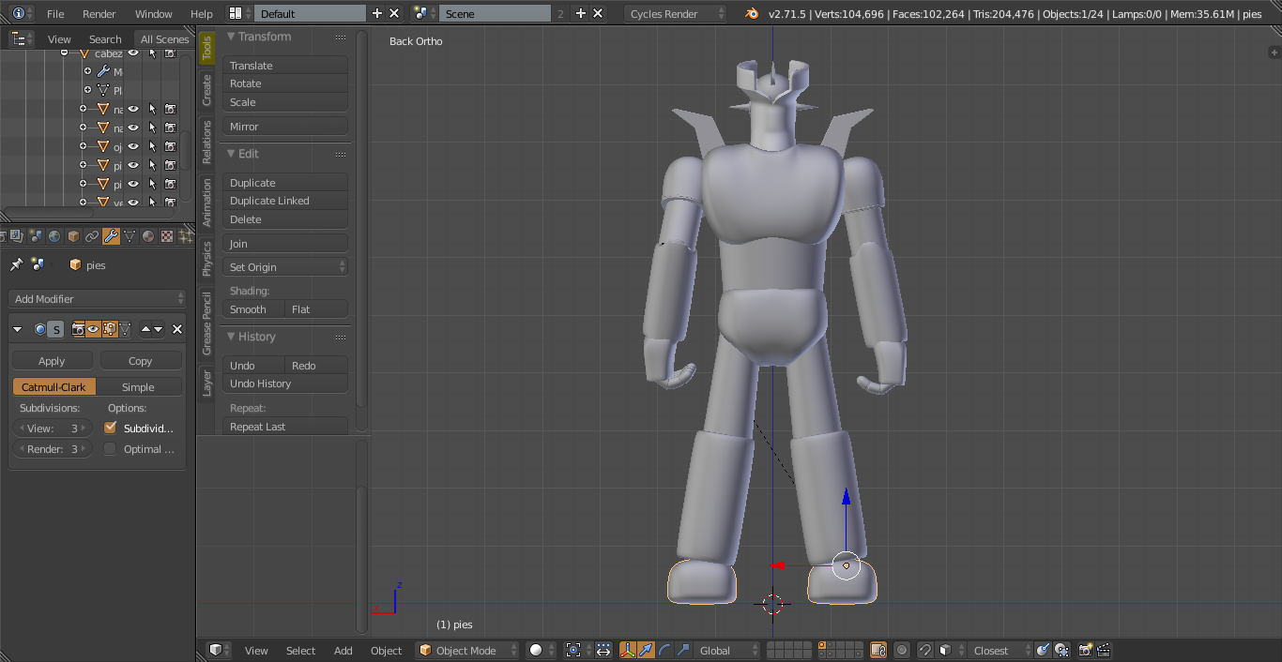Click the Scene name input field
Image resolution: width=1282 pixels, height=662 pixels.
496,14
